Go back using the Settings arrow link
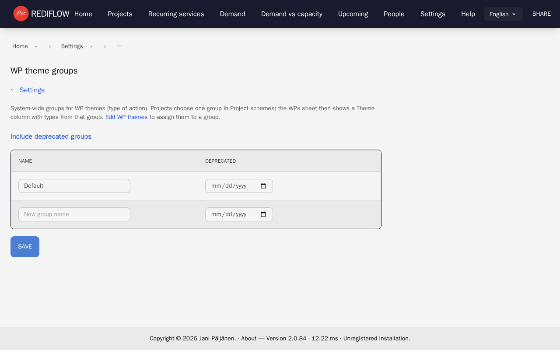560x350 pixels. [x=27, y=90]
